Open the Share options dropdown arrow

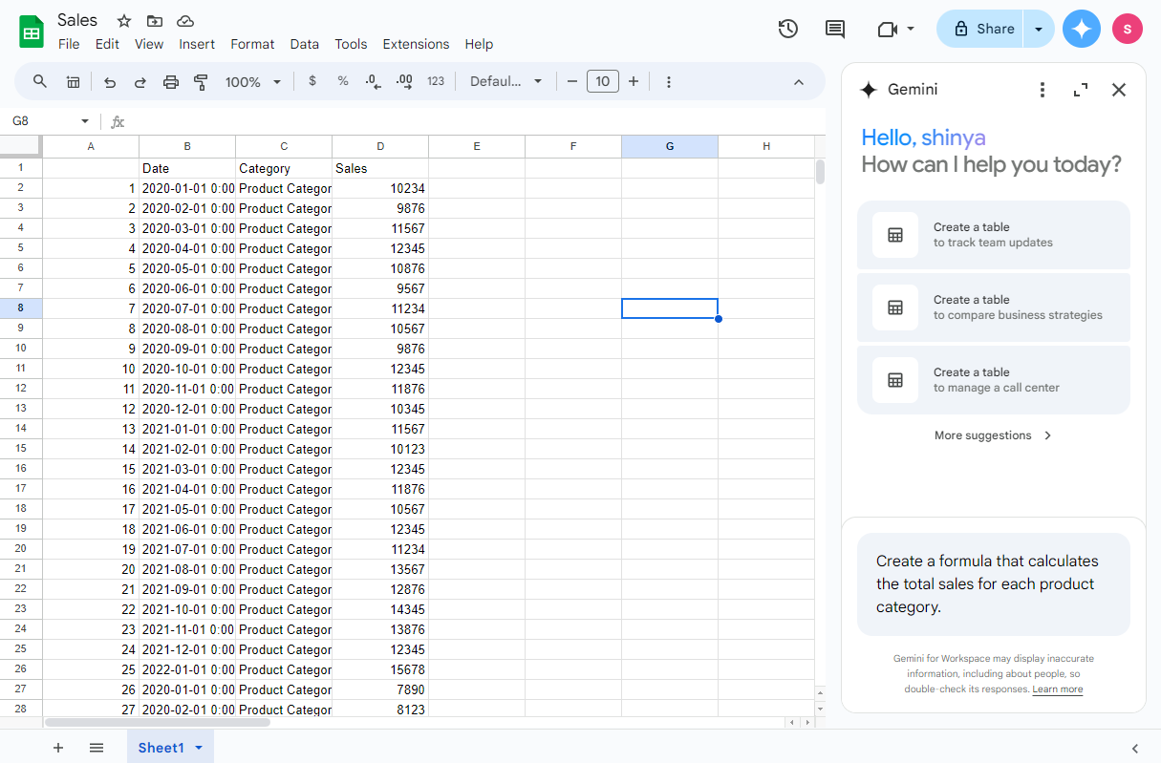[x=1039, y=29]
